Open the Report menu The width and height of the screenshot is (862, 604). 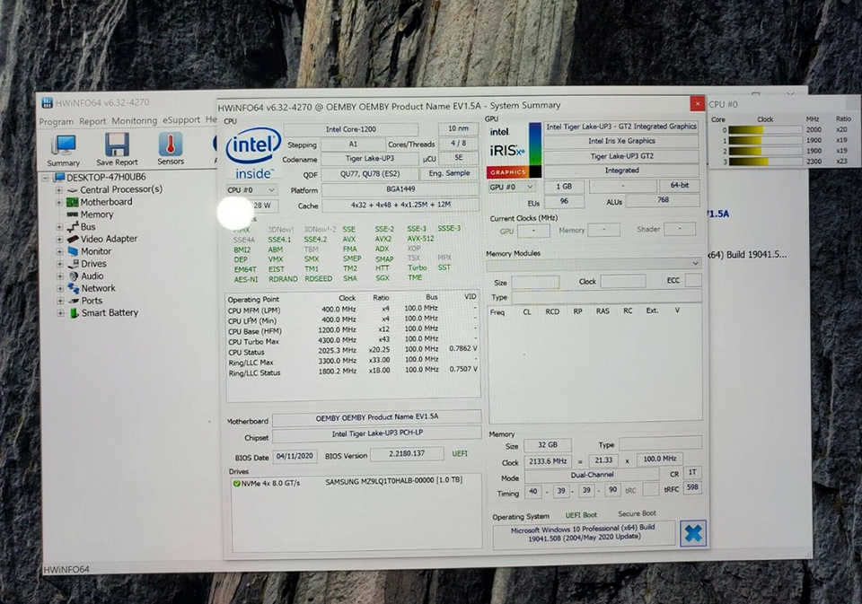click(x=92, y=121)
